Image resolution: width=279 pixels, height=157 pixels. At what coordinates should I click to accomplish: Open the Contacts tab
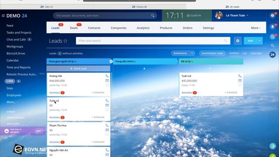tap(94, 28)
